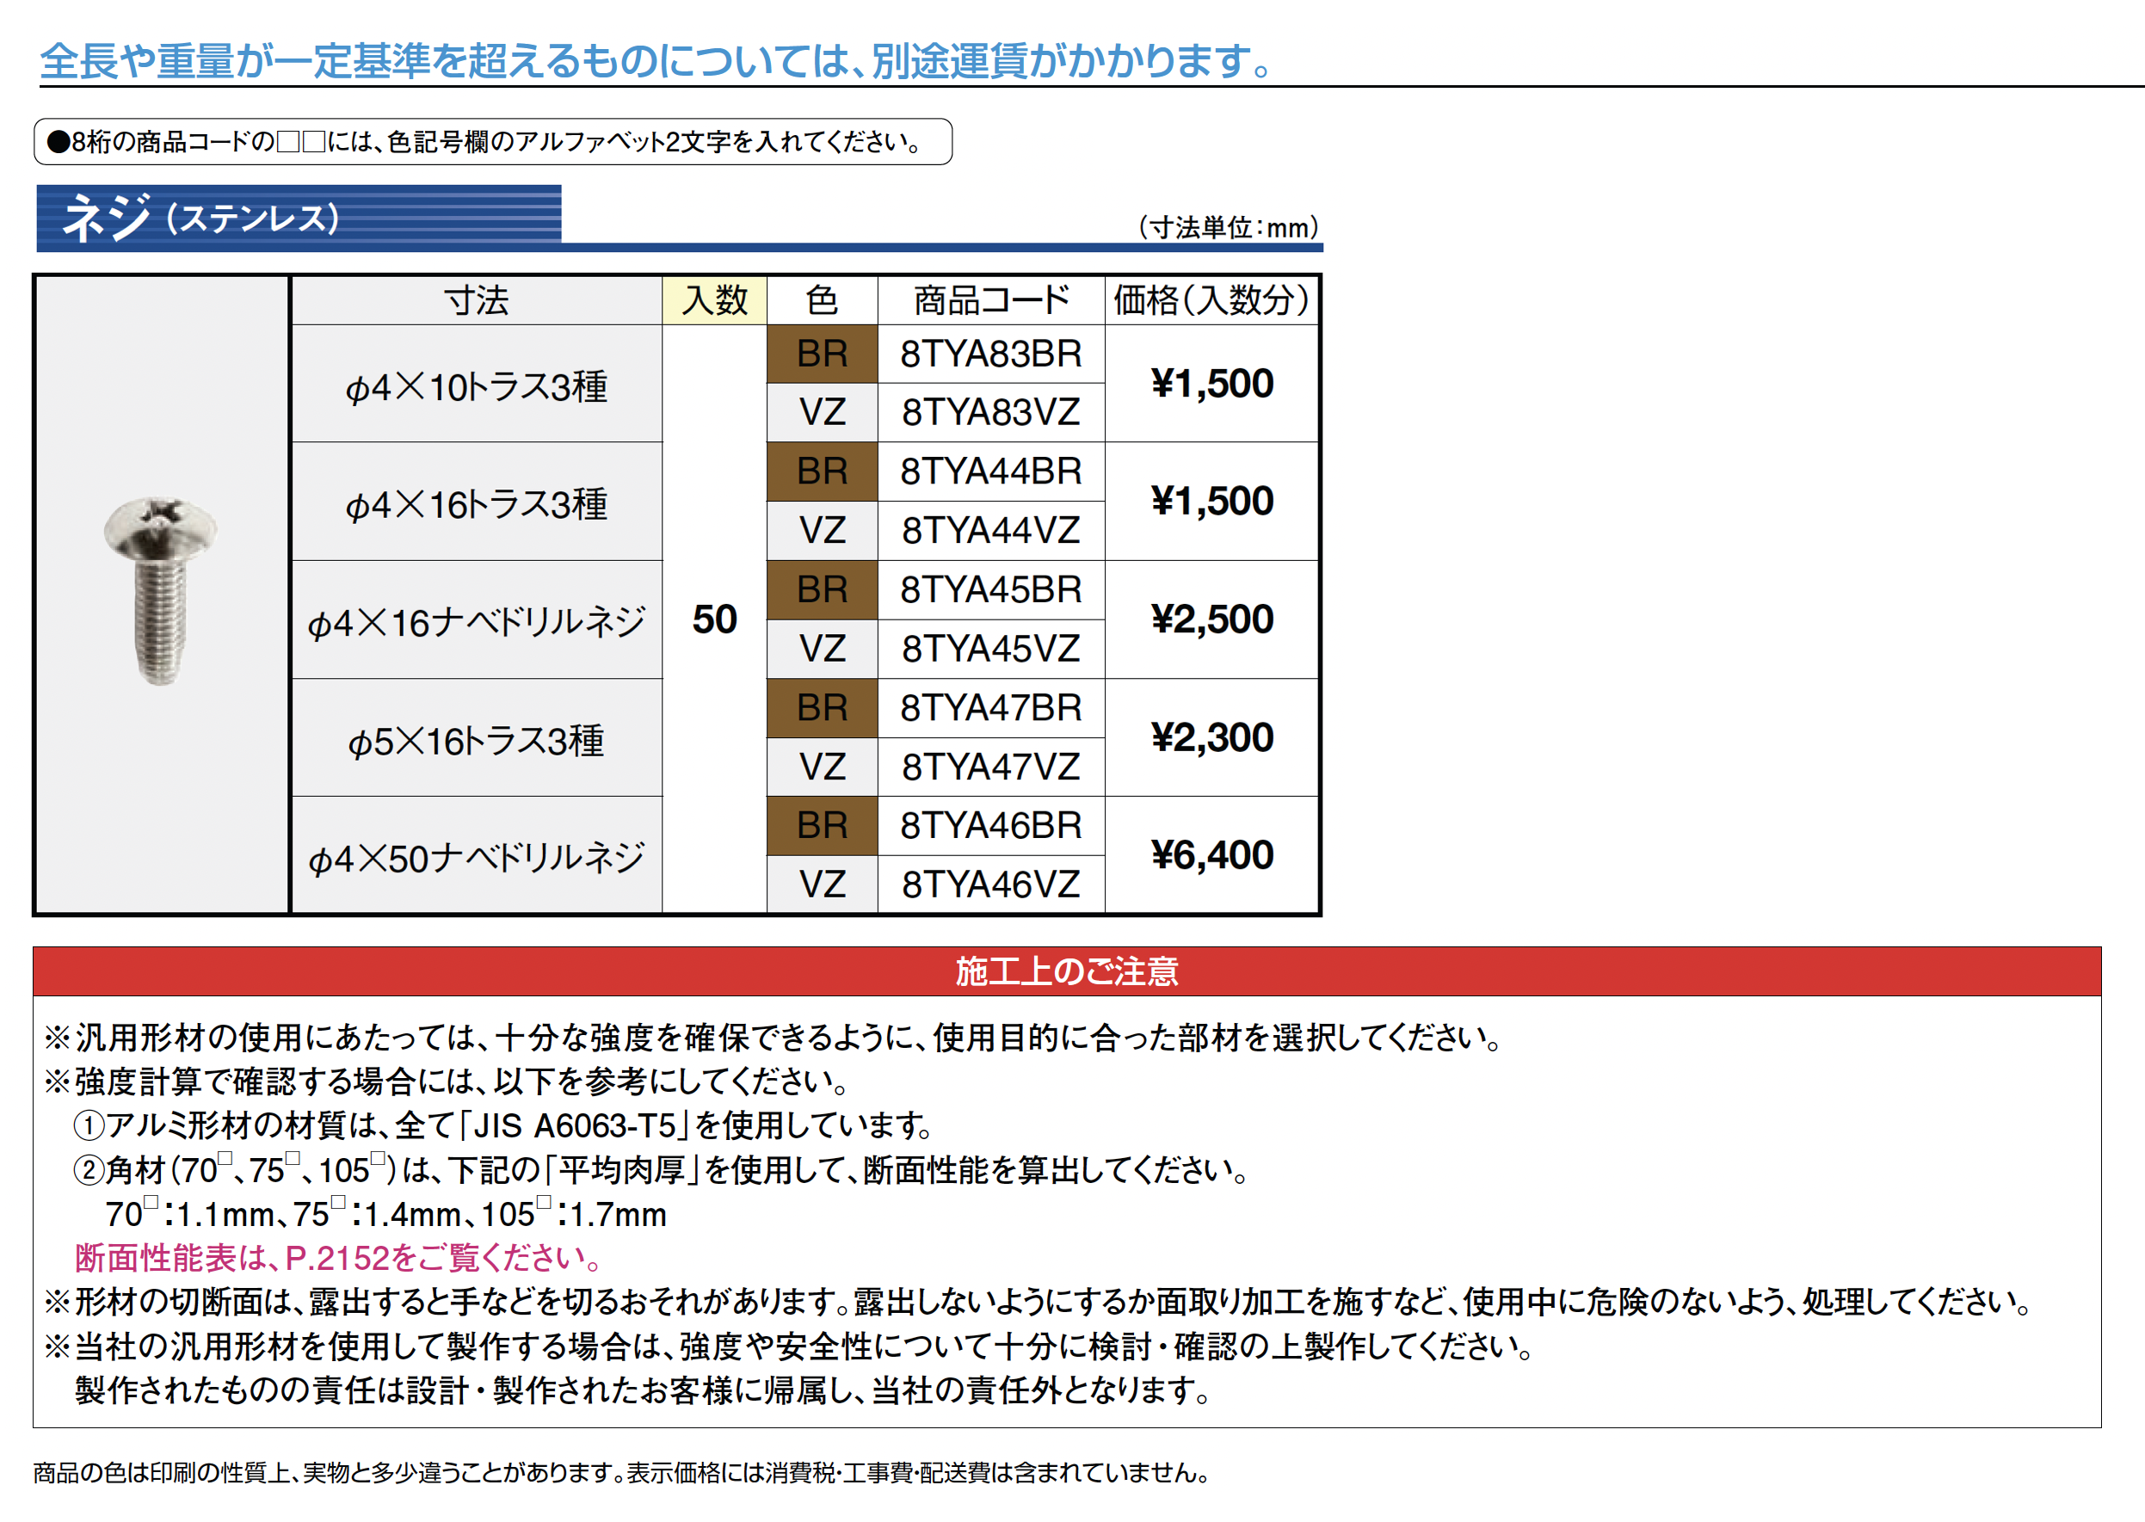The width and height of the screenshot is (2145, 1522).
Task: Click the φ4×10トラス3種 dimension cell
Action: [476, 385]
